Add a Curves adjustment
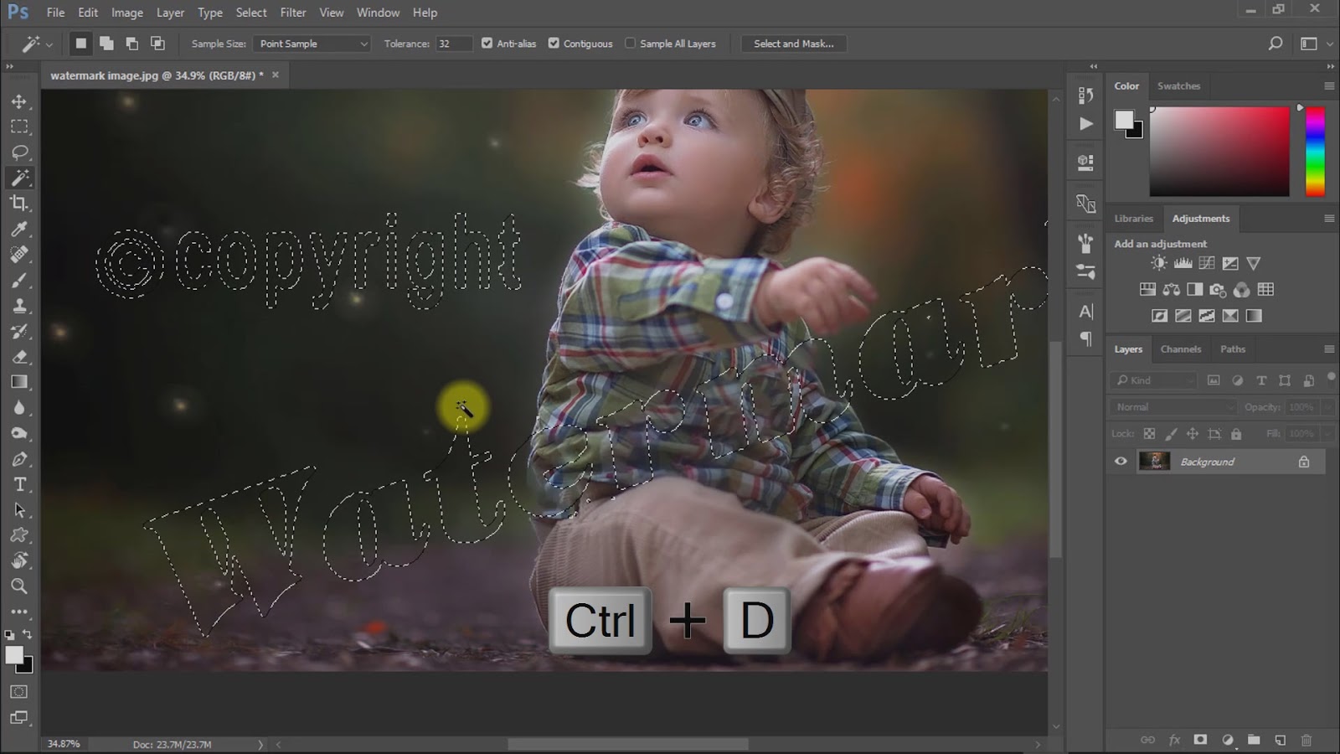Screen dimensions: 1340x754 click(x=1206, y=262)
